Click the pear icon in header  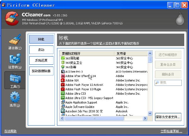tap(180, 19)
